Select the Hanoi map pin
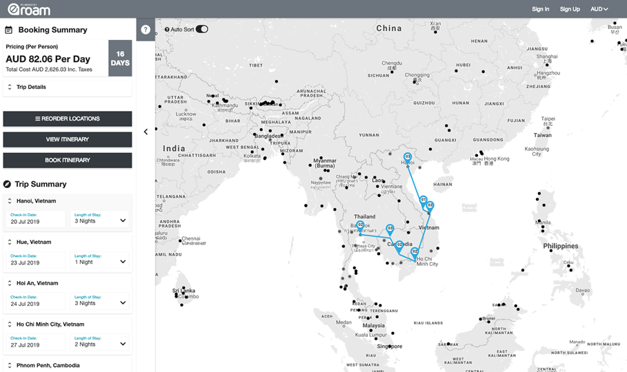This screenshot has width=627, height=372. point(408,158)
